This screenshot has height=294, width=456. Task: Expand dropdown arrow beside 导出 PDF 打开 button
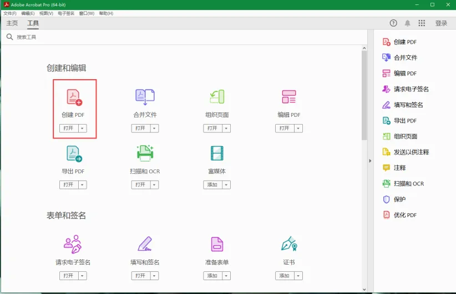coord(82,184)
